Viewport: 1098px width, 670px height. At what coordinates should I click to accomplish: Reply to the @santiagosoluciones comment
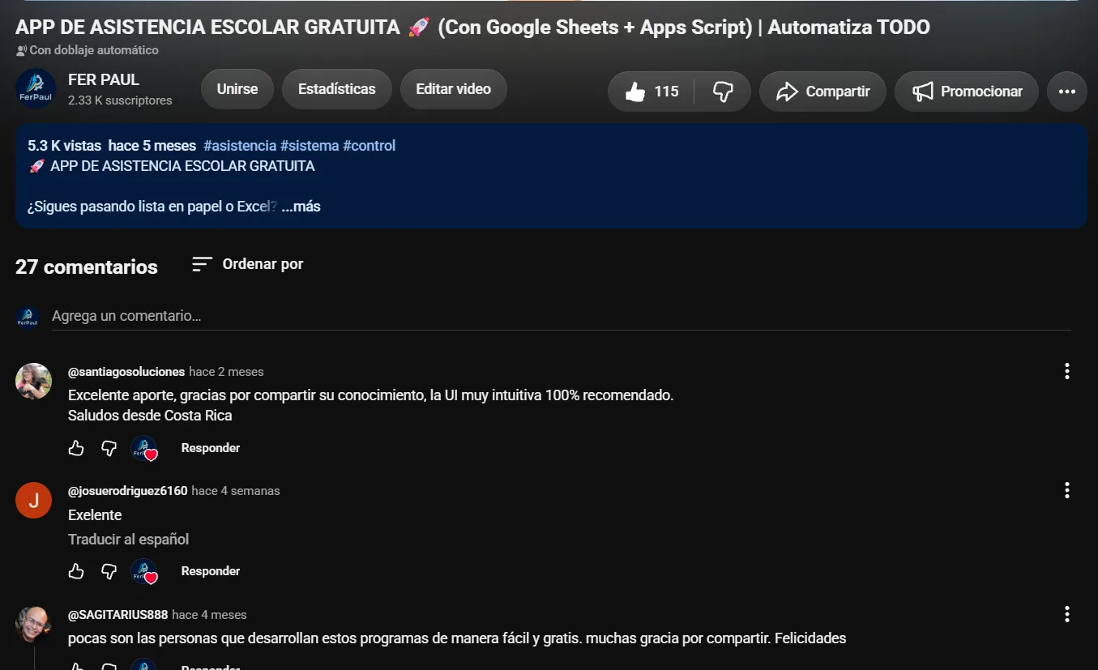[211, 448]
